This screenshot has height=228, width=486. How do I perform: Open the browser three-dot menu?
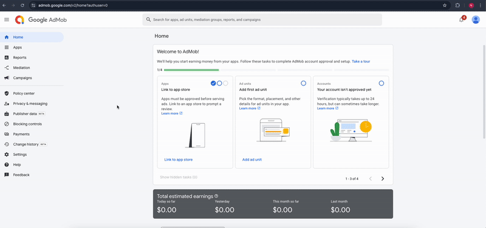[480, 5]
